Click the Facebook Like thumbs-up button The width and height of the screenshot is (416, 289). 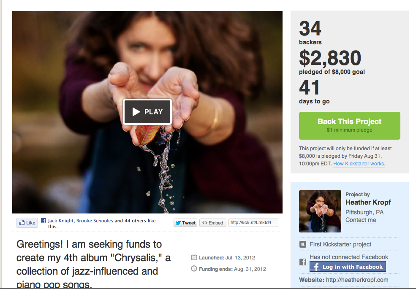pyautogui.click(x=27, y=223)
